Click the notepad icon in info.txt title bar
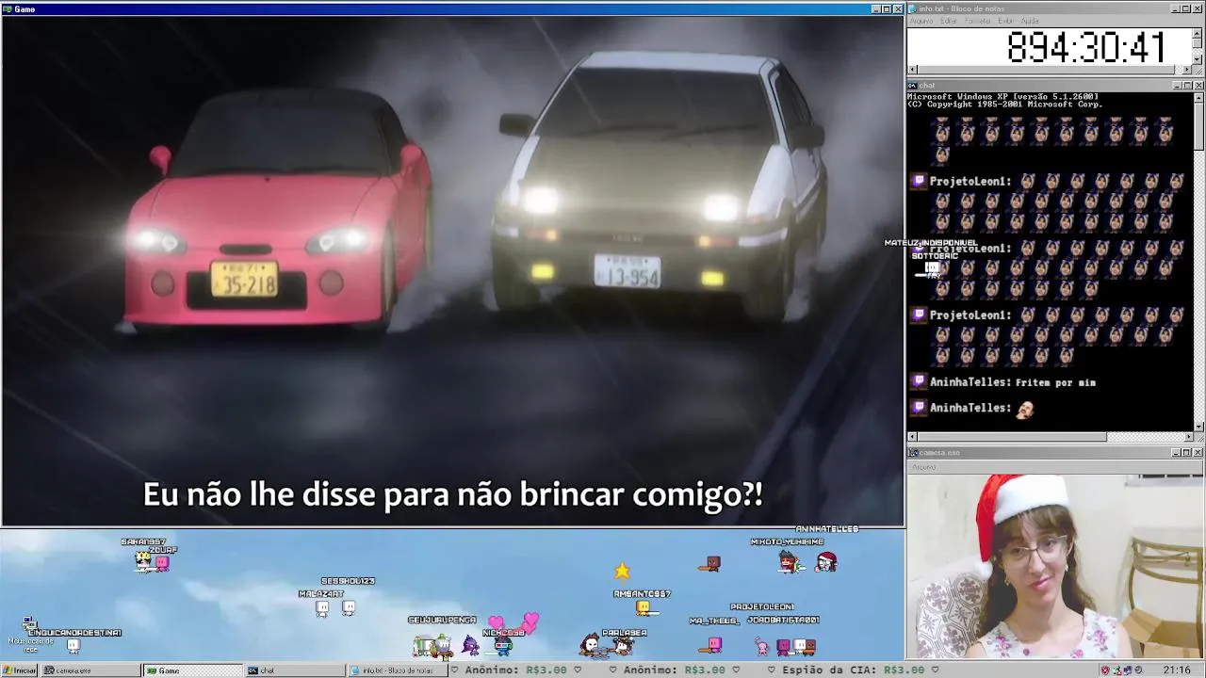The width and height of the screenshot is (1206, 678). click(912, 8)
